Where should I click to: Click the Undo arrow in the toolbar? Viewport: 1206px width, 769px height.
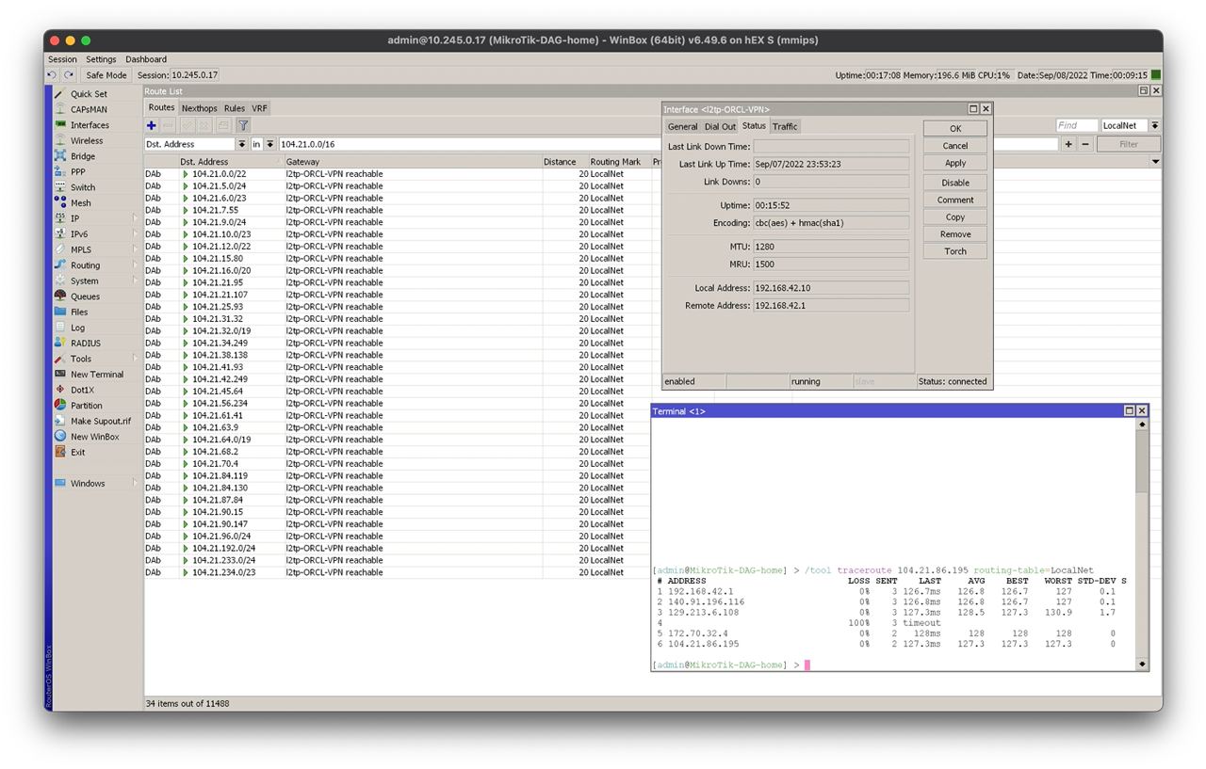[x=53, y=75]
